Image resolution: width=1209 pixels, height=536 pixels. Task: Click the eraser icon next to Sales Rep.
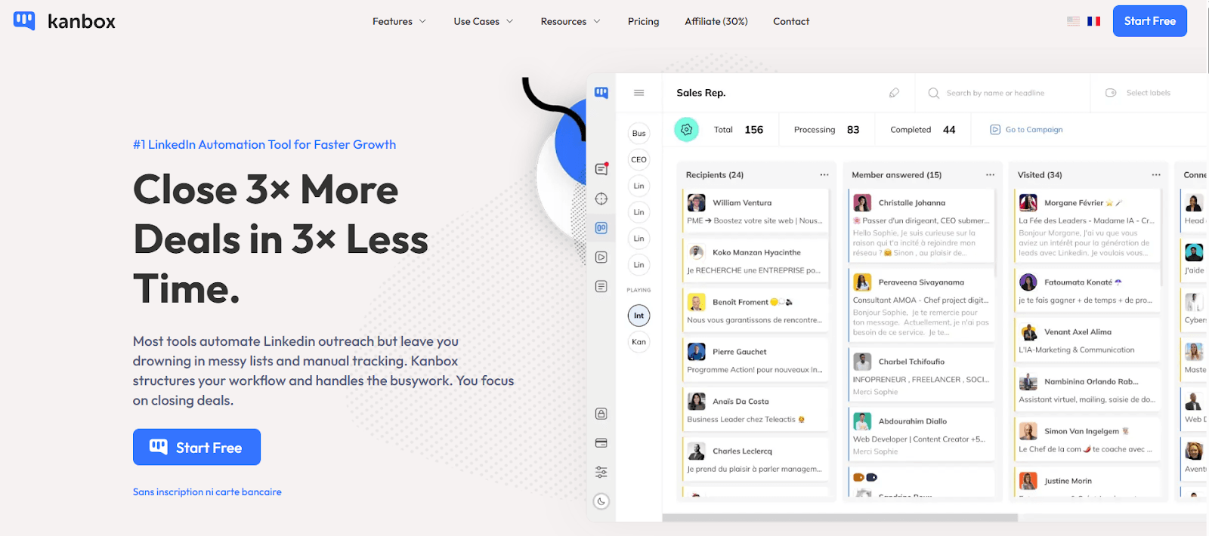[x=894, y=93]
